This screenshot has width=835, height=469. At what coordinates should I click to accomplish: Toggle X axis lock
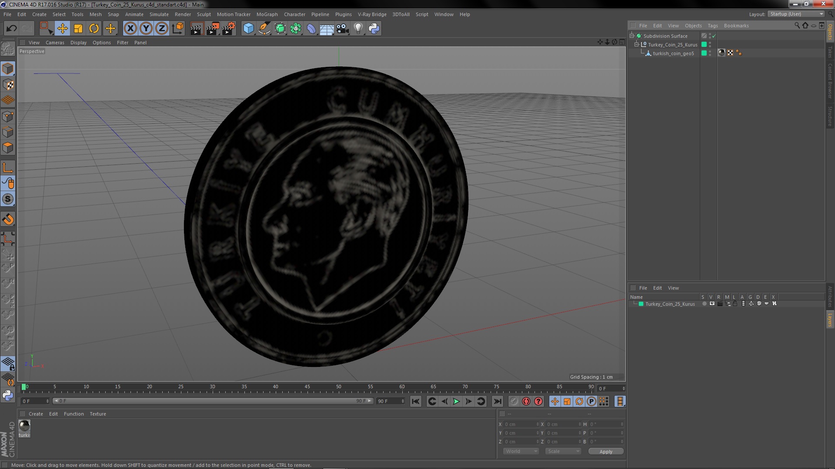point(130,29)
